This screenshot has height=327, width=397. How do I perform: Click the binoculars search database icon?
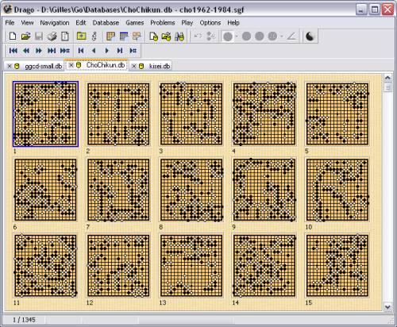(x=179, y=37)
